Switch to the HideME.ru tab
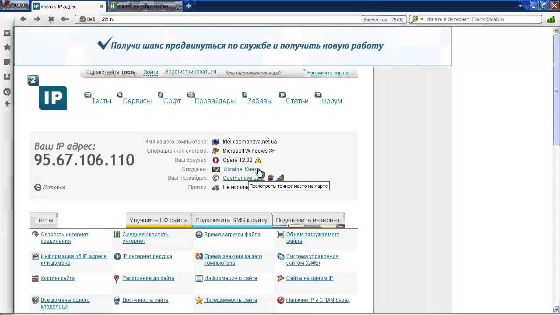This screenshot has height=315, width=560. point(145,7)
